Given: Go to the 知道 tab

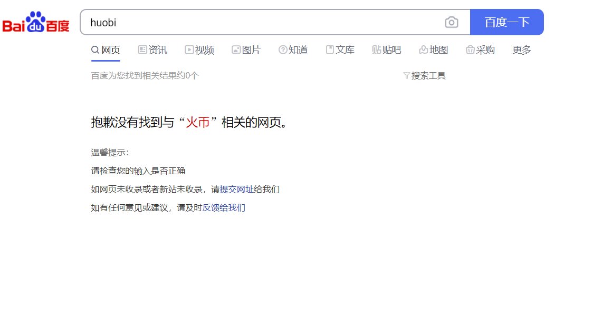Looking at the screenshot, I should pos(293,50).
